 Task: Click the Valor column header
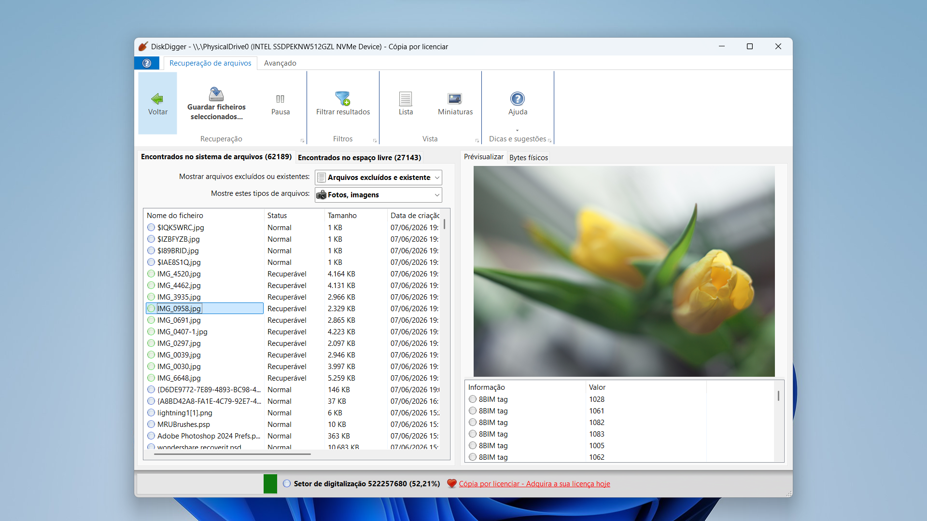pyautogui.click(x=646, y=387)
